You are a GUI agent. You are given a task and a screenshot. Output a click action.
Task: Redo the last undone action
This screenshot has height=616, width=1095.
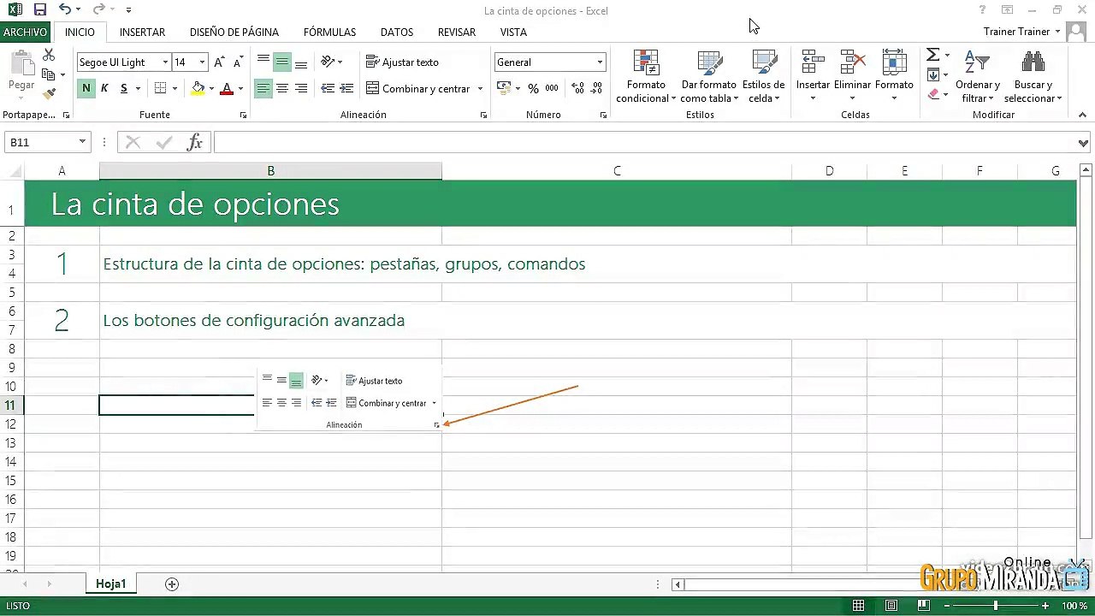point(98,10)
